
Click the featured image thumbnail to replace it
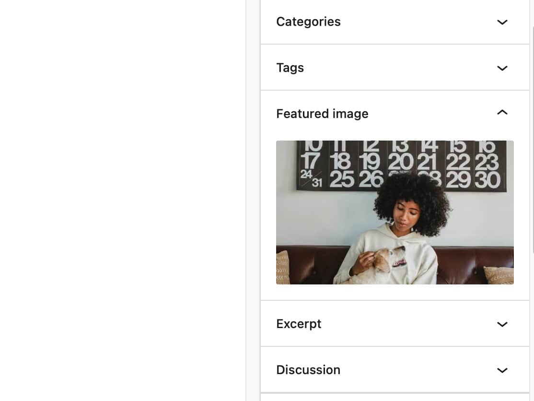(395, 212)
